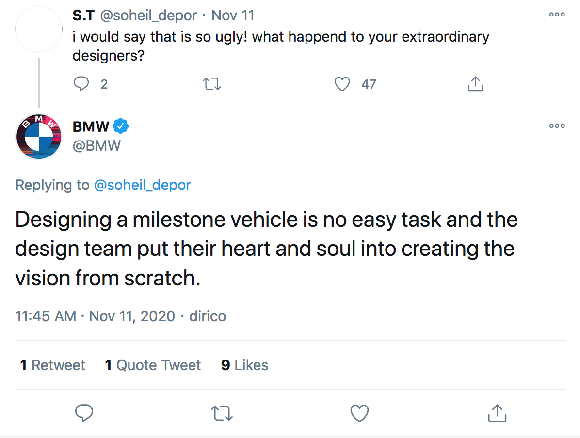The width and height of the screenshot is (580, 438).
Task: Reply to BMW's tweet
Action: [84, 413]
